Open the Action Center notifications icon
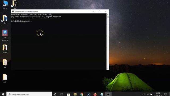The height and width of the screenshot is (96, 170). [x=165, y=94]
